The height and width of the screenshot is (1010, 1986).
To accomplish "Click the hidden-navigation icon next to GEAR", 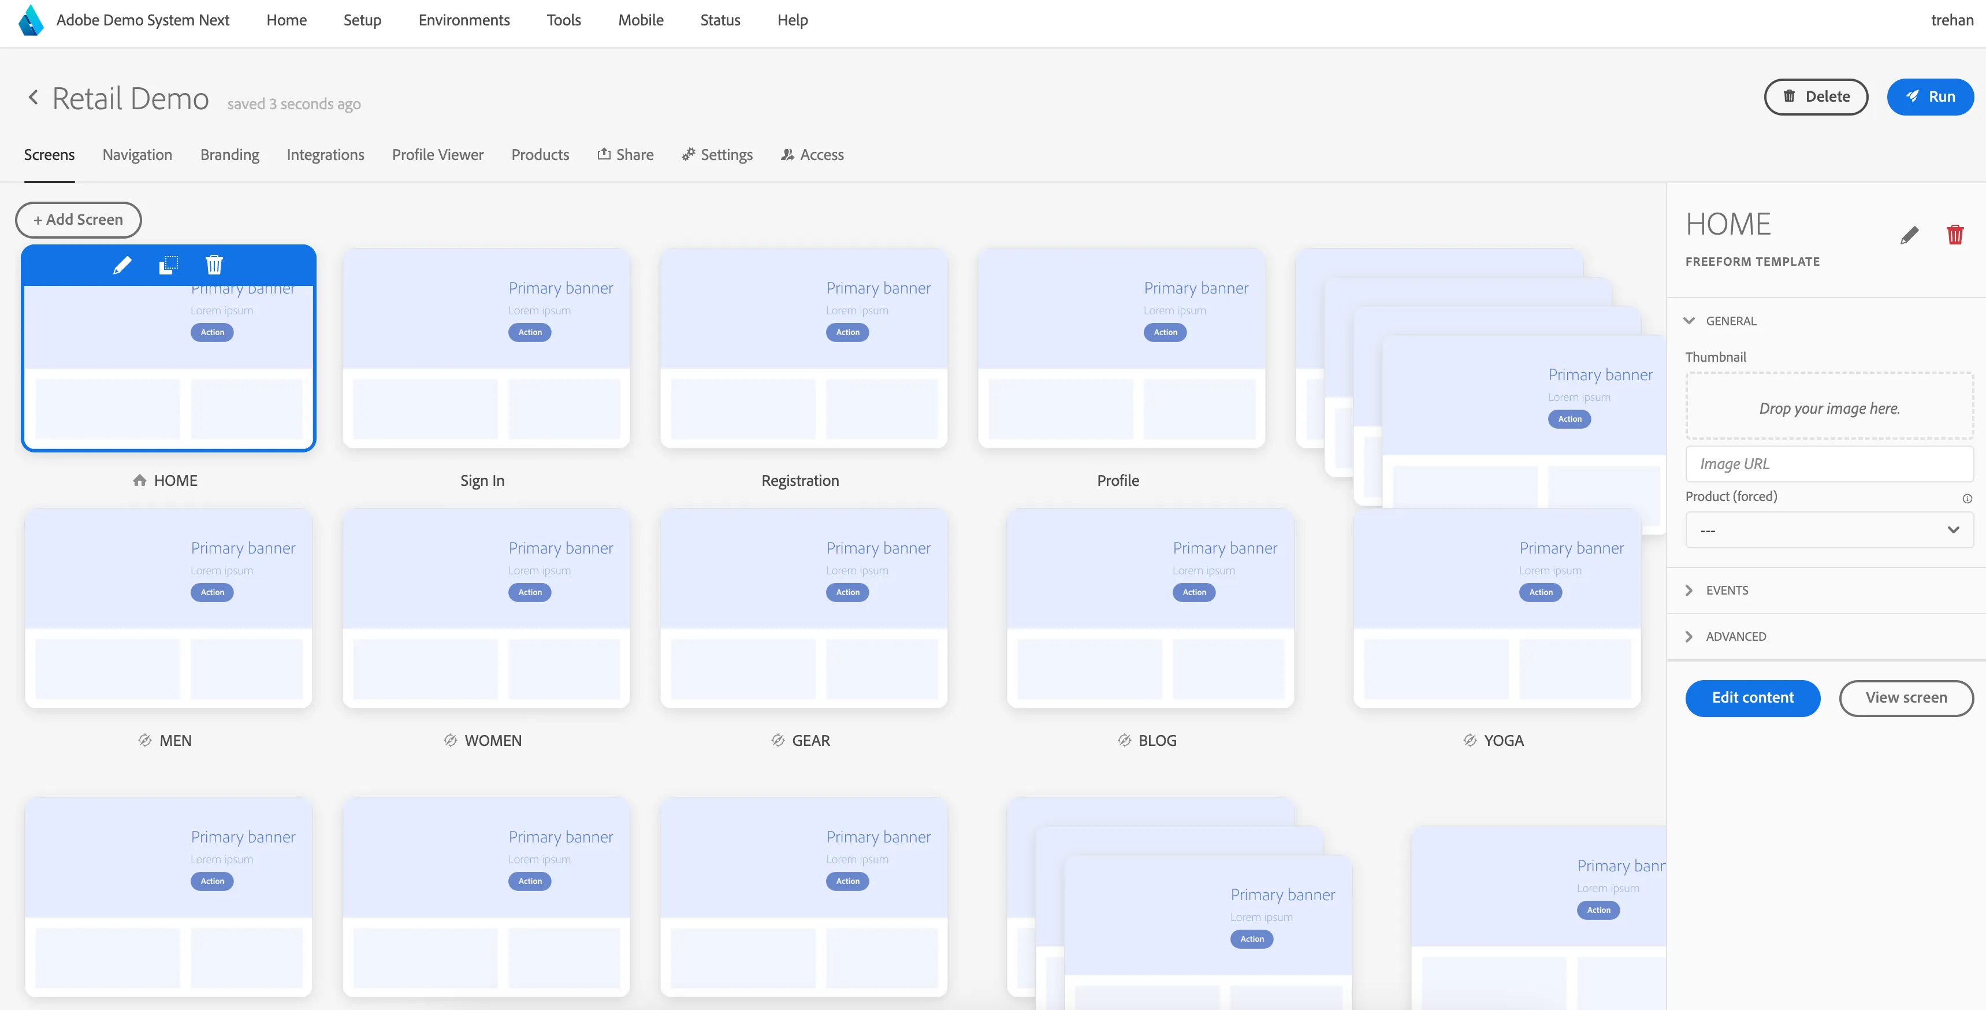I will [x=778, y=740].
